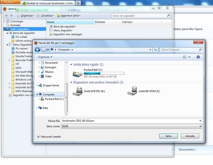Screen dimensions: 213x165
Task: Open the Packard Bell (C:) drive icon
Action: click(77, 74)
